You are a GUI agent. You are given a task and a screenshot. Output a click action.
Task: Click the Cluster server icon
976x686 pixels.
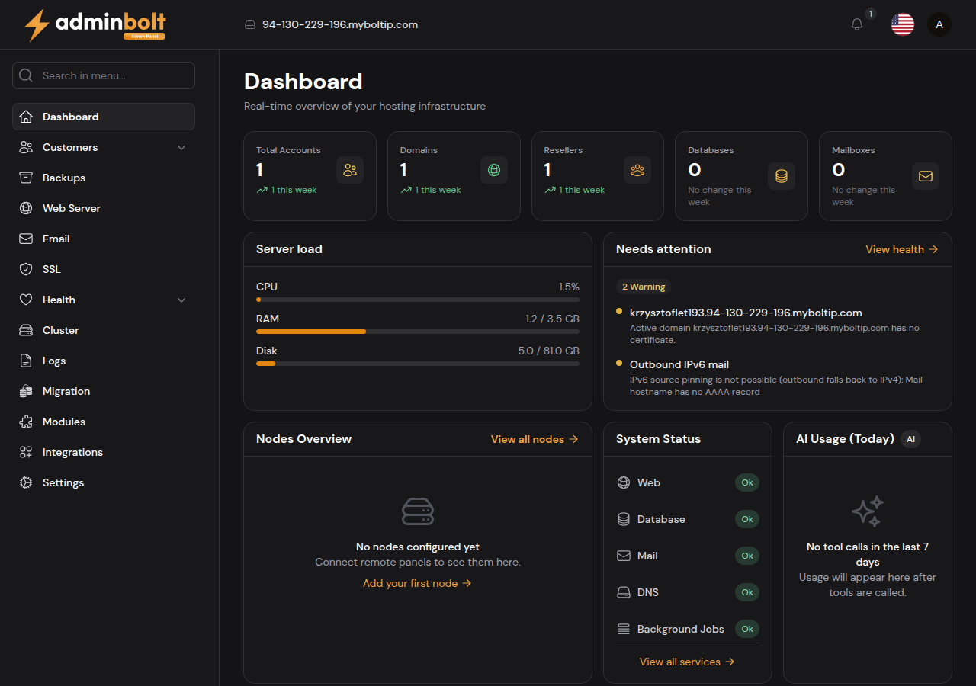pyautogui.click(x=26, y=330)
